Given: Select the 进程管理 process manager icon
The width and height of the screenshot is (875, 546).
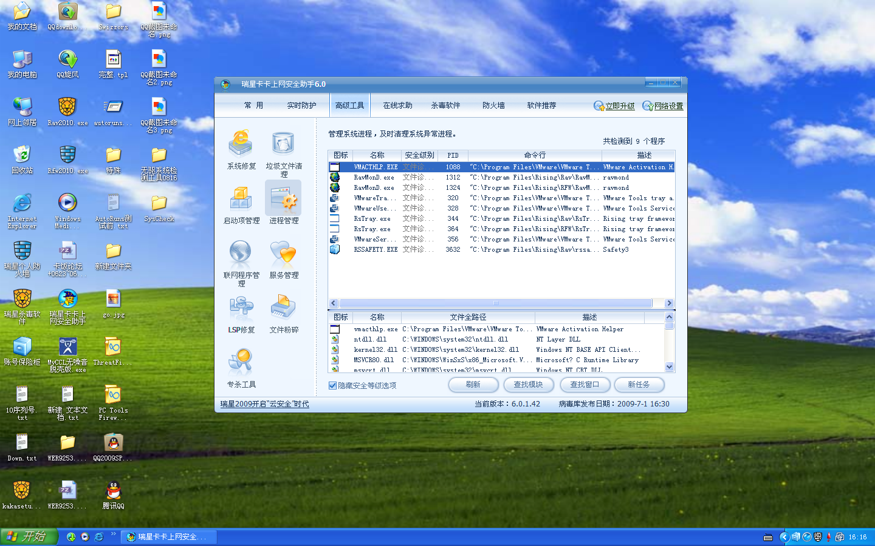Looking at the screenshot, I should pyautogui.click(x=283, y=200).
